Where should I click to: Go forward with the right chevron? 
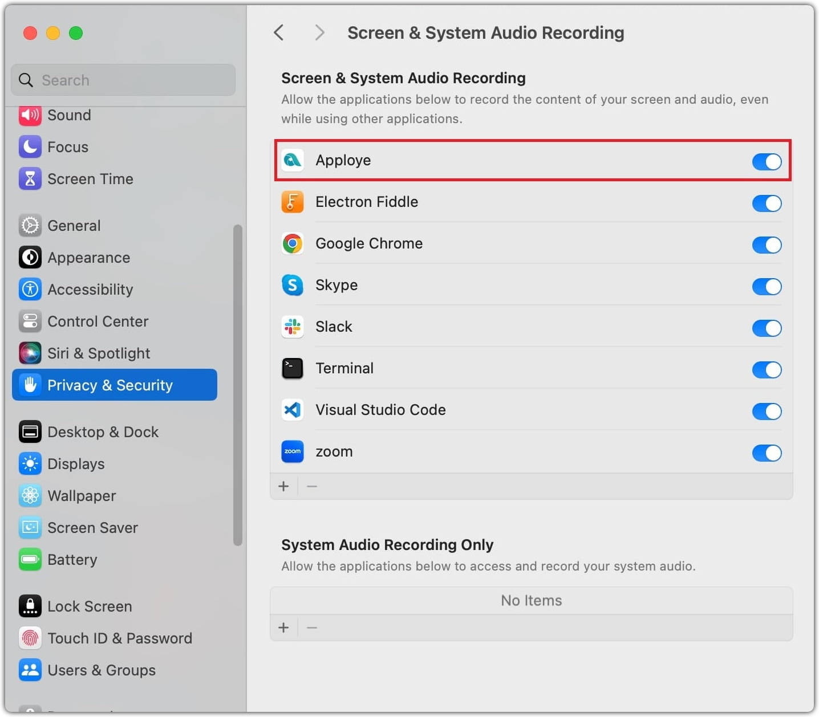click(319, 33)
